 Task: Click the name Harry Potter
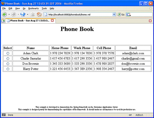tap(31, 69)
